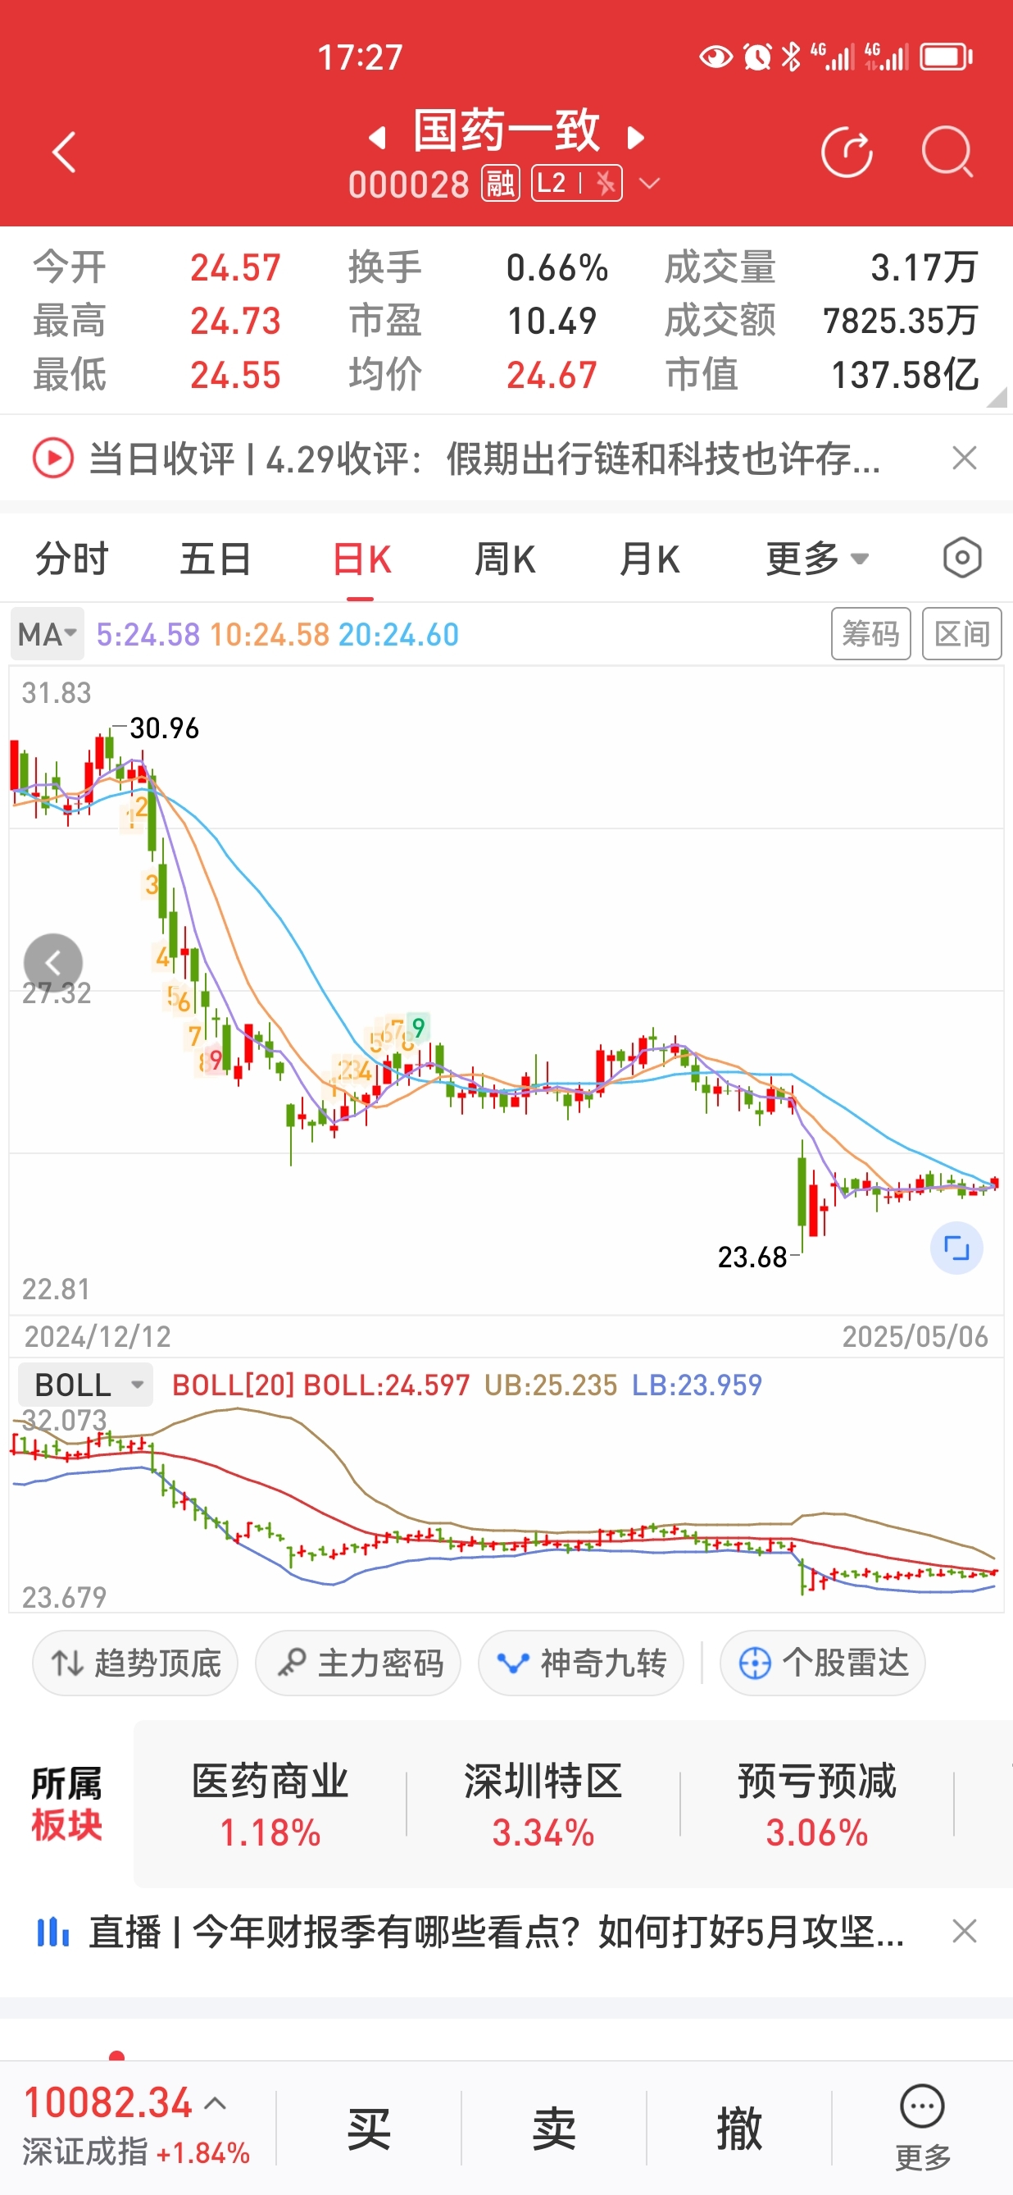
Task: Tap the alarm icon in status bar
Action: tap(756, 57)
